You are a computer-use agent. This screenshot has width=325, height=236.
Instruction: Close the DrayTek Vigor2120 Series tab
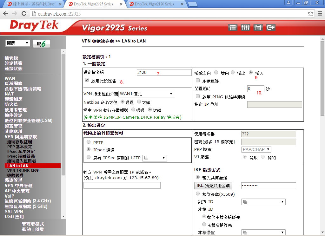click(x=182, y=4)
